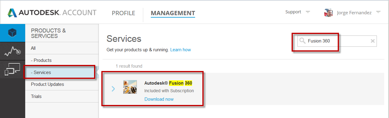This screenshot has height=118, width=389.
Task: Expand the Fusion 360 result chevron
Action: [x=113, y=89]
